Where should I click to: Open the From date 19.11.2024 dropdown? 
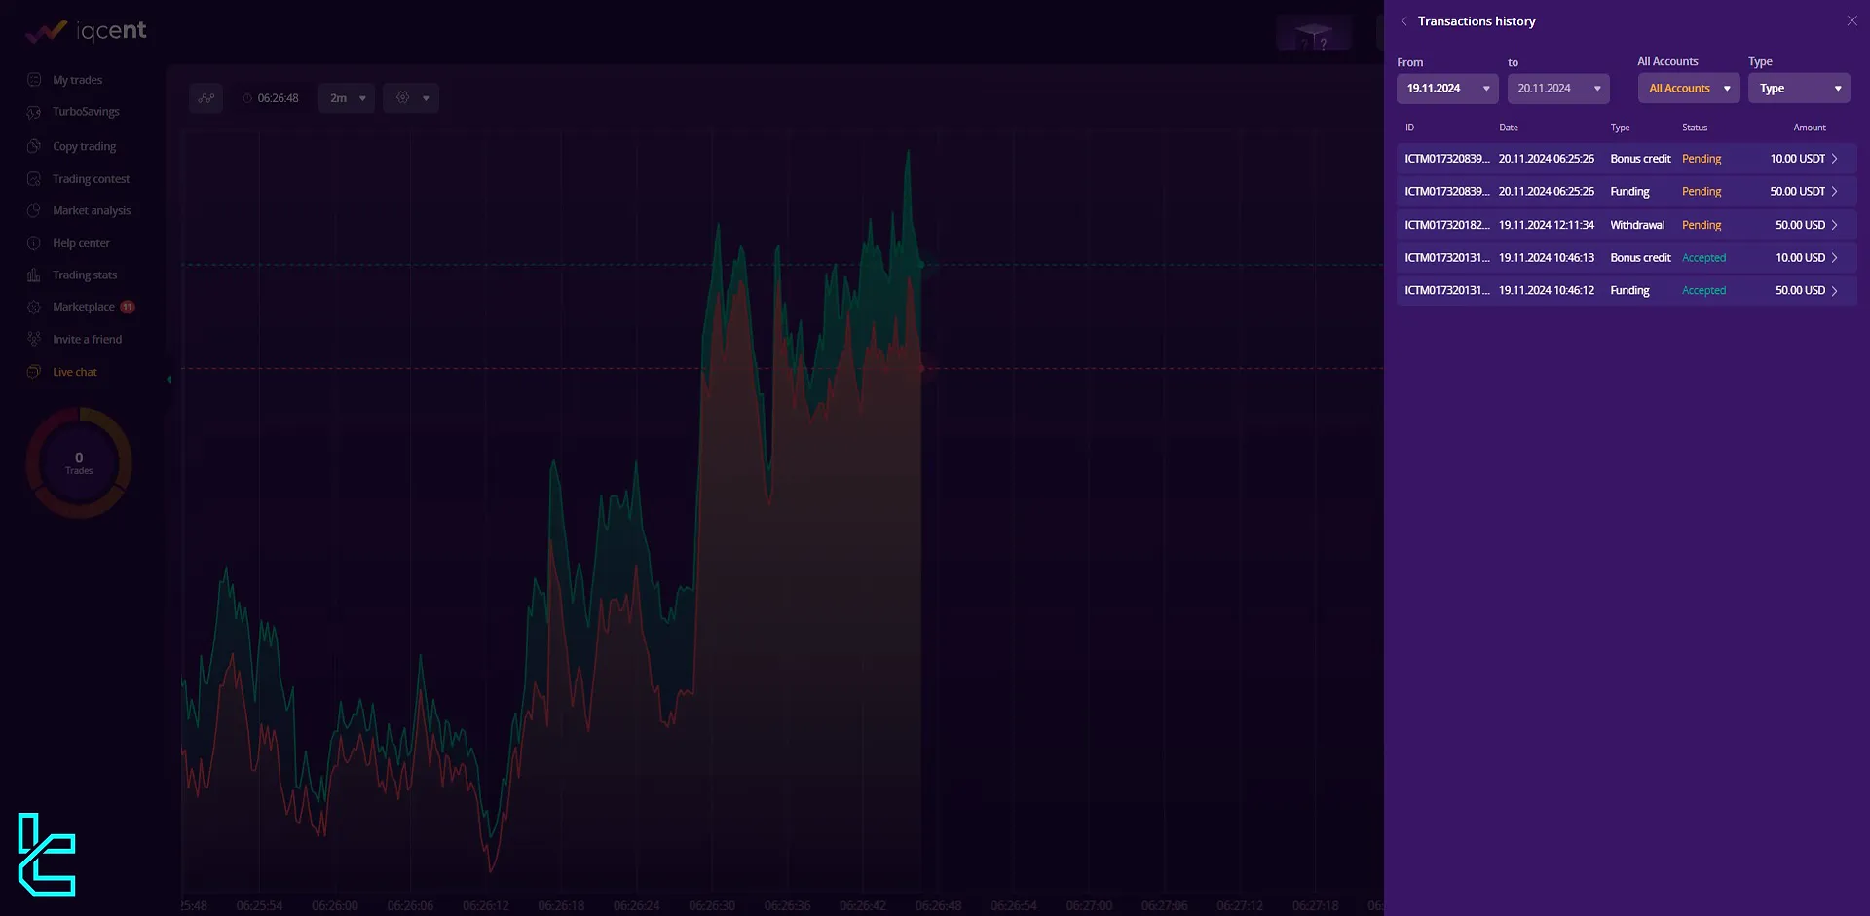click(x=1447, y=89)
